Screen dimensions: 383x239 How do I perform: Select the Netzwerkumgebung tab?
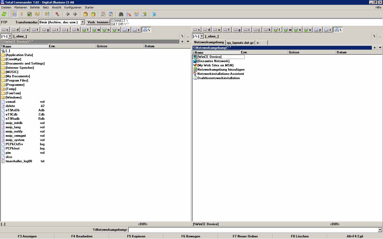click(209, 42)
